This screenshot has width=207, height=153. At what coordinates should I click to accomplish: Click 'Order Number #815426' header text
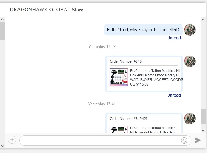[x=128, y=119]
